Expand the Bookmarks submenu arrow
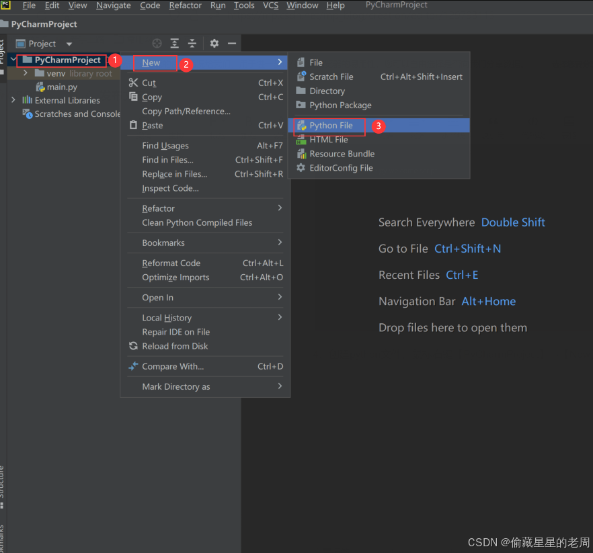This screenshot has width=593, height=553. coord(280,243)
